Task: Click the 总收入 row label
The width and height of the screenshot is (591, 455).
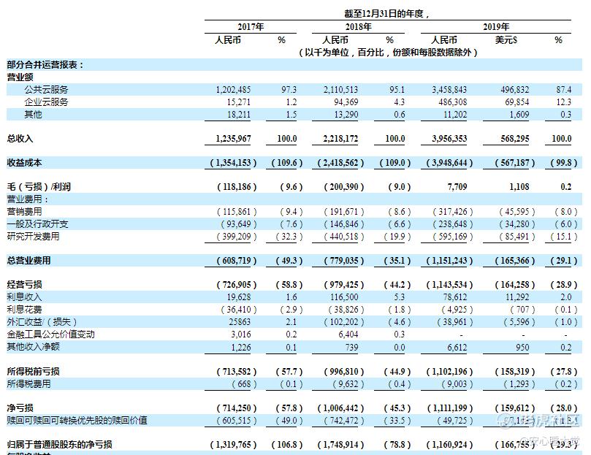Action: [20, 139]
